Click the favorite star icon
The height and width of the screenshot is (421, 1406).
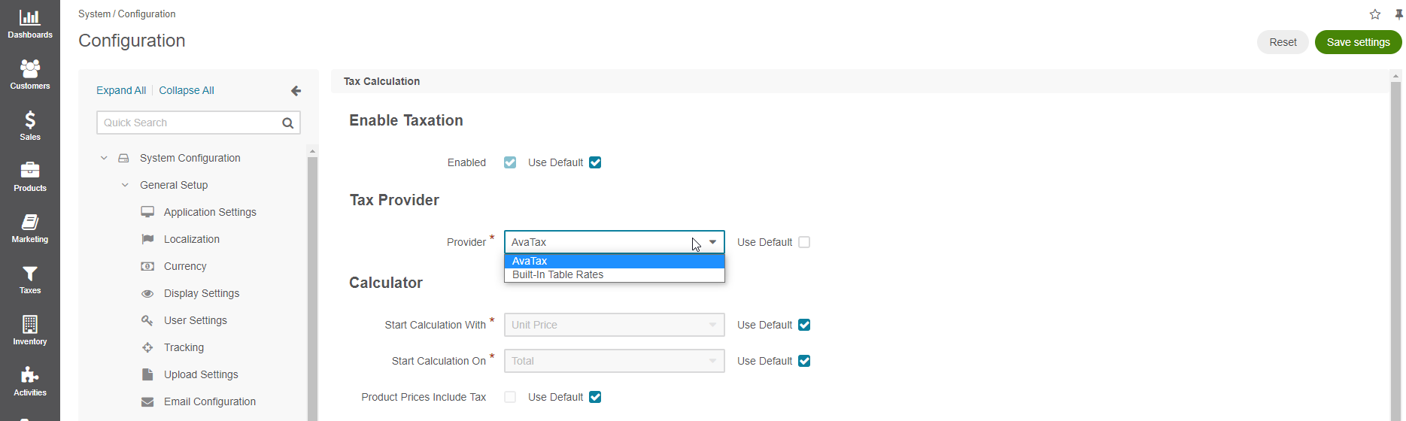(1375, 14)
